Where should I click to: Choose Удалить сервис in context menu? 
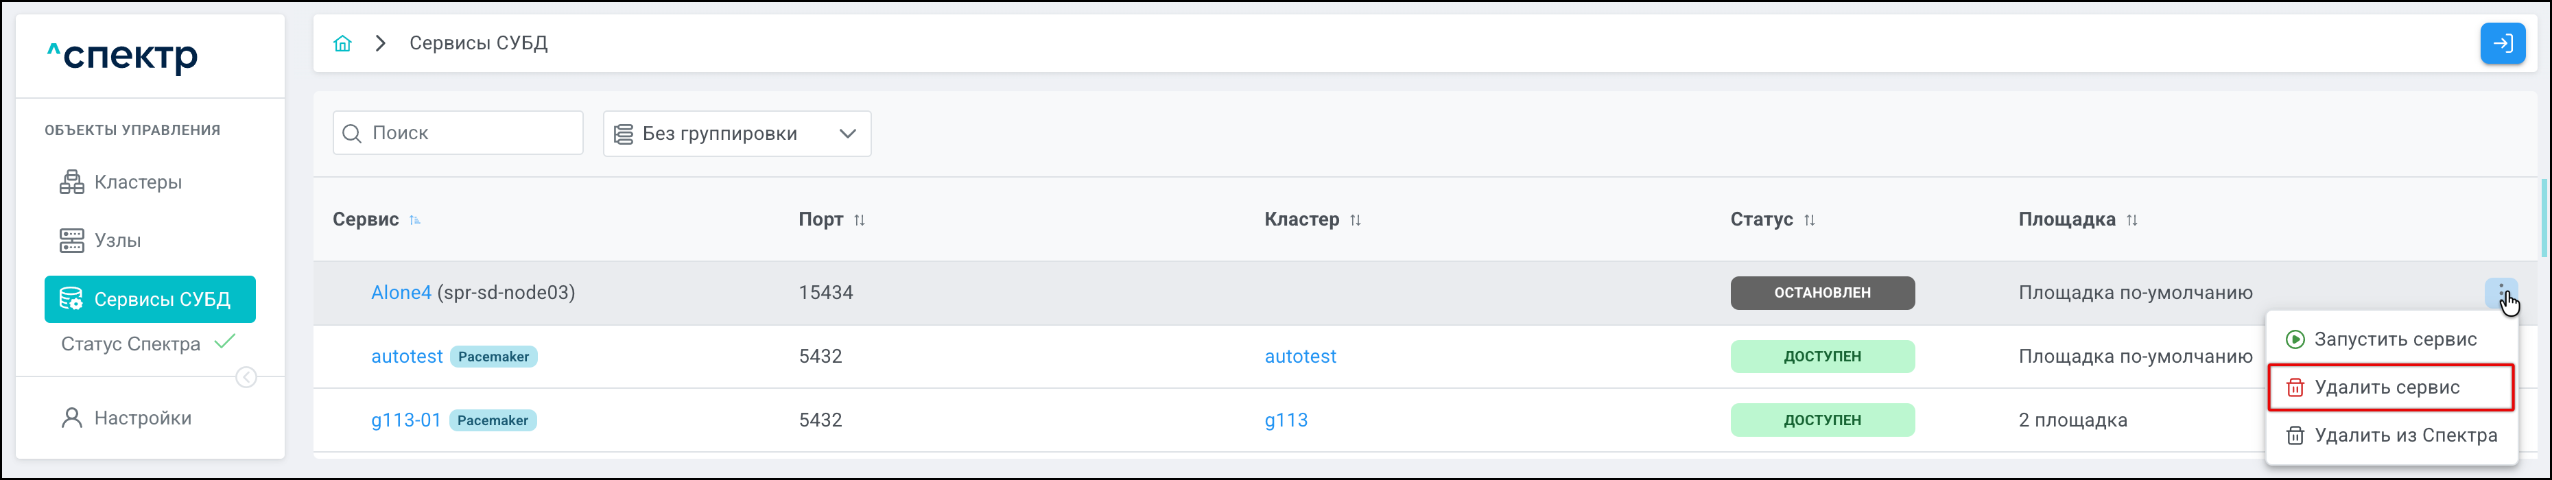pyautogui.click(x=2385, y=387)
